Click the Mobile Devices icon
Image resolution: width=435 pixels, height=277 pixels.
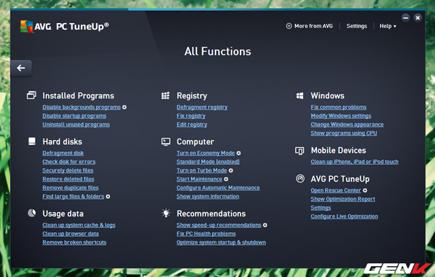click(300, 150)
